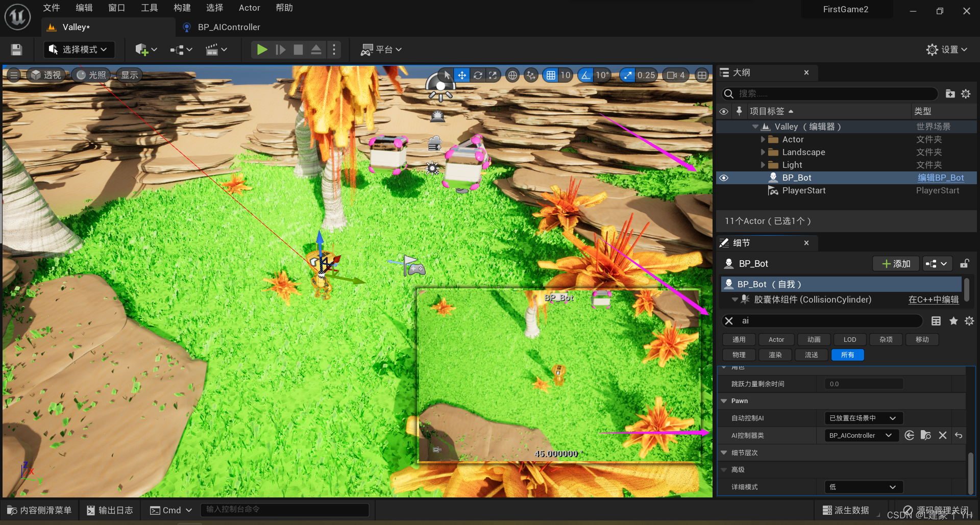Image resolution: width=980 pixels, height=525 pixels.
Task: Open AI控制器类 BP_AIController dropdown
Action: click(861, 435)
